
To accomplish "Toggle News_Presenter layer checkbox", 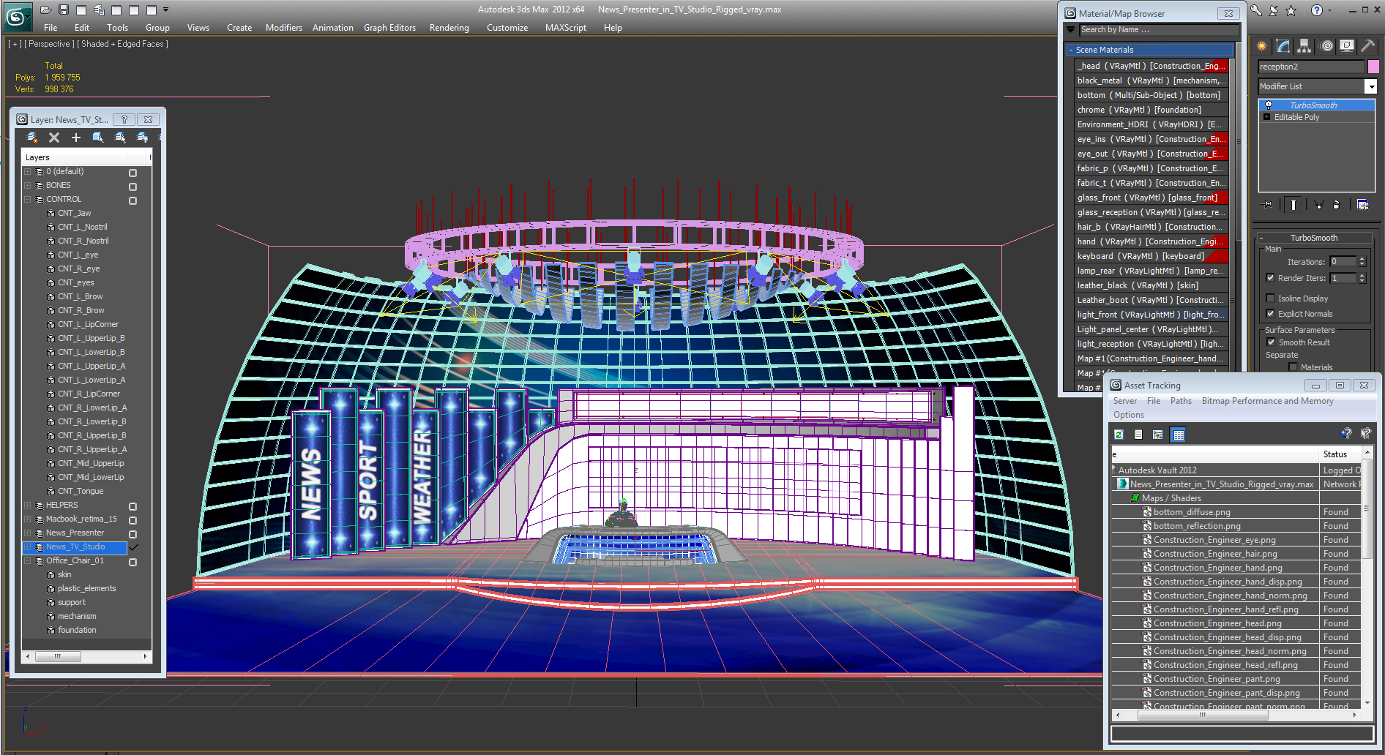I will [132, 534].
